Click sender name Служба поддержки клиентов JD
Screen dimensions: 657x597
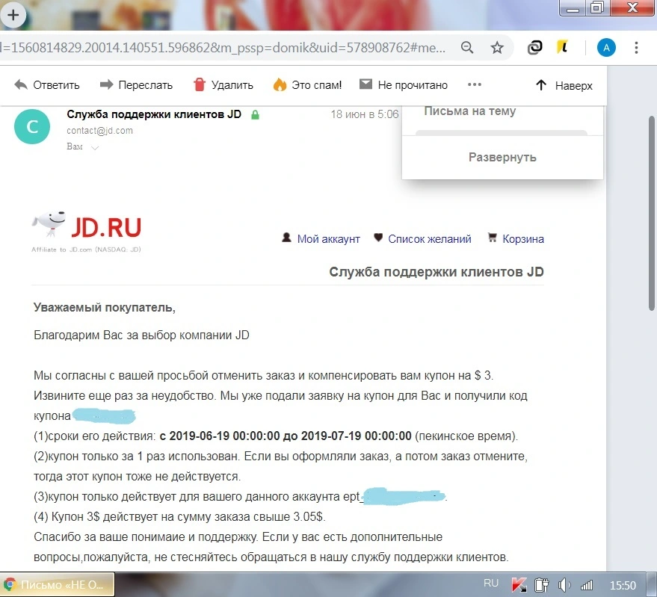[x=154, y=114]
